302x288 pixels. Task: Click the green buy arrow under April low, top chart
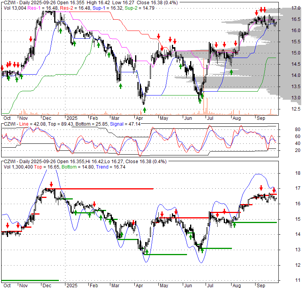click(x=145, y=110)
